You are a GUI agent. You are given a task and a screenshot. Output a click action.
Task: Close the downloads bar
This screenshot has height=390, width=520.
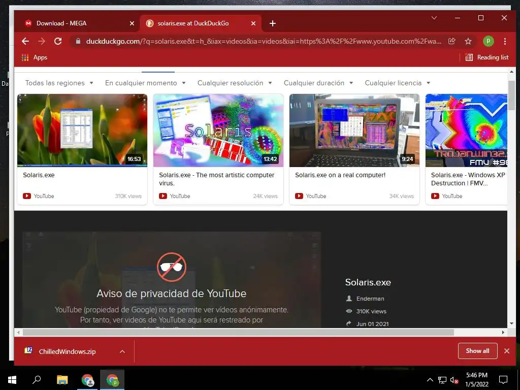tap(507, 351)
